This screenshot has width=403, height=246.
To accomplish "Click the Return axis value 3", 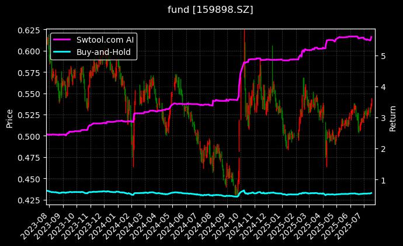I will [x=383, y=118].
